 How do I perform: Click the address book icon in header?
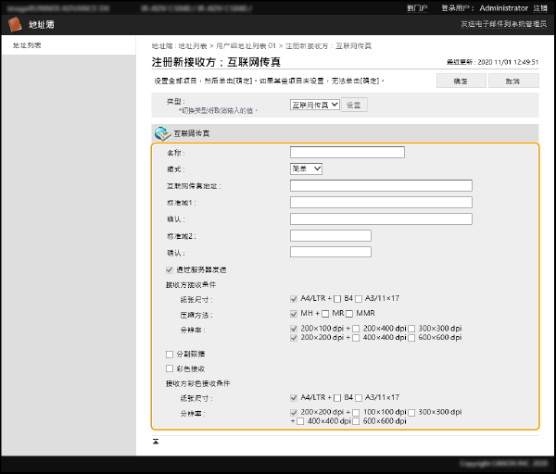point(15,25)
